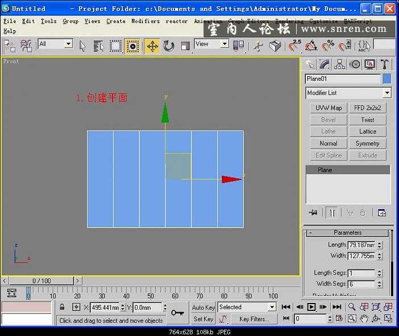Toggle Percent Snap
The width and height of the screenshot is (399, 336).
[328, 46]
